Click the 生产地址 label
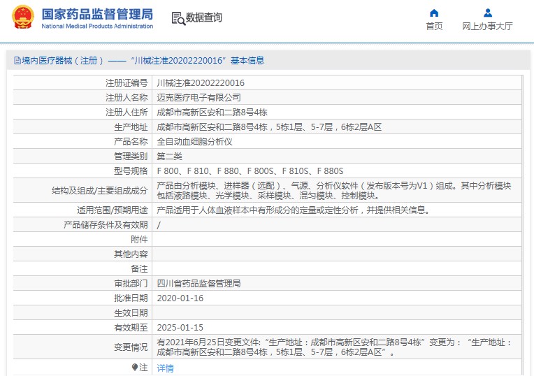This screenshot has width=534, height=376. (x=131, y=127)
